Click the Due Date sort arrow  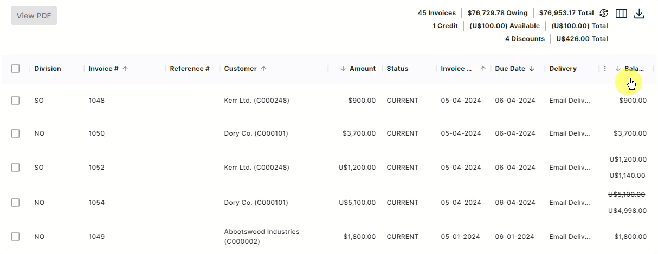[532, 69]
